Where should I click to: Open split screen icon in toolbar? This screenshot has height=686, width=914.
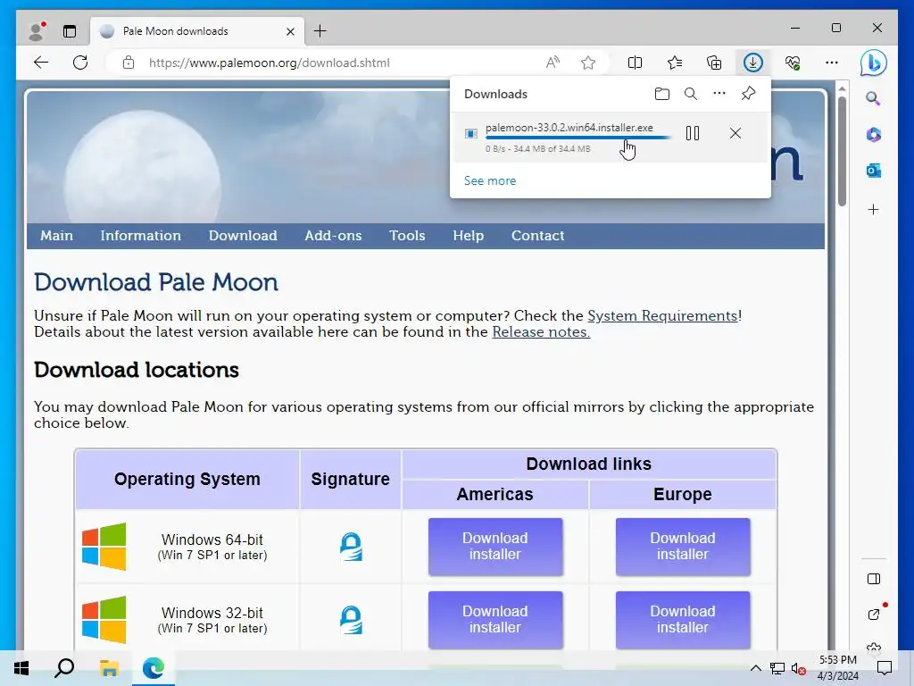635,63
